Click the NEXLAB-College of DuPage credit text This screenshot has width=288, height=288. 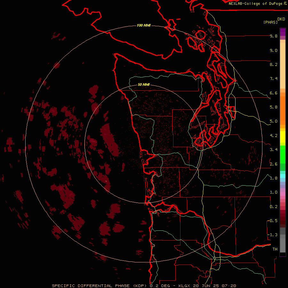256,4
